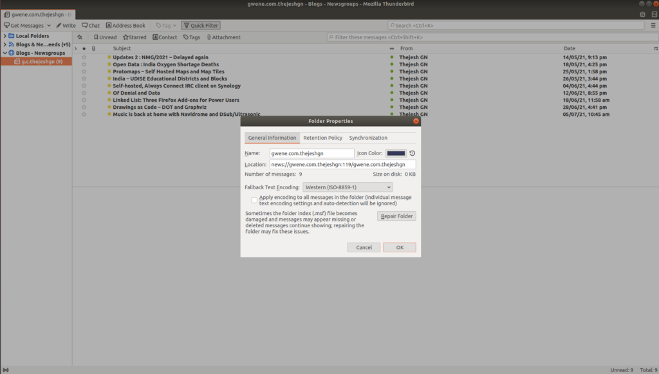Close the Folder Properties dialog
This screenshot has width=659, height=374.
click(416, 121)
